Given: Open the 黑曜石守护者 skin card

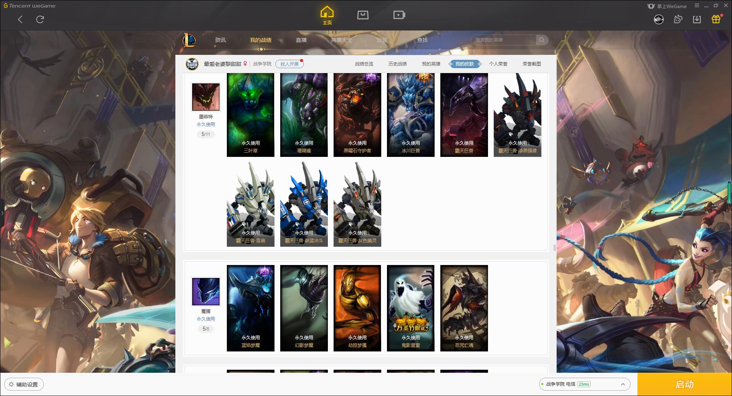Looking at the screenshot, I should coord(357,115).
